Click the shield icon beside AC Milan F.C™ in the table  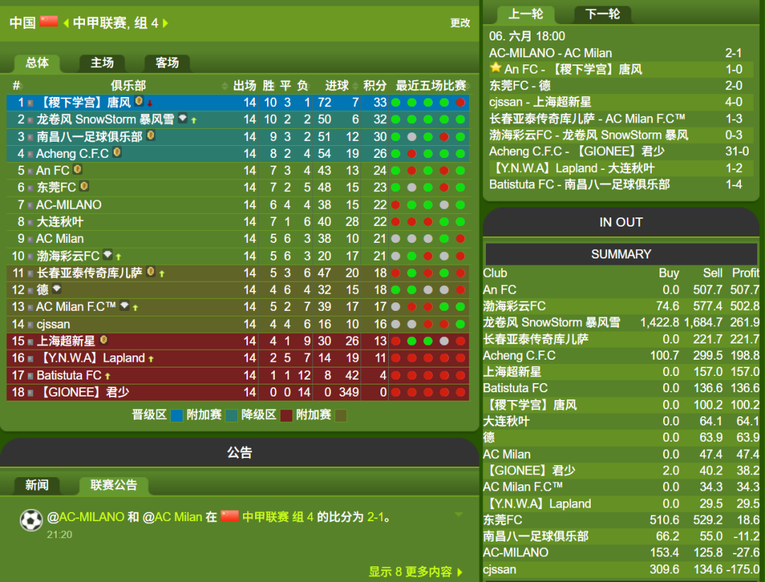(x=125, y=305)
